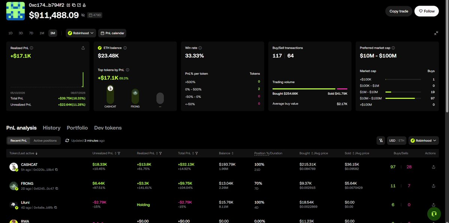Toggle the currency display to ETH
This screenshot has height=223, width=449.
click(401, 141)
